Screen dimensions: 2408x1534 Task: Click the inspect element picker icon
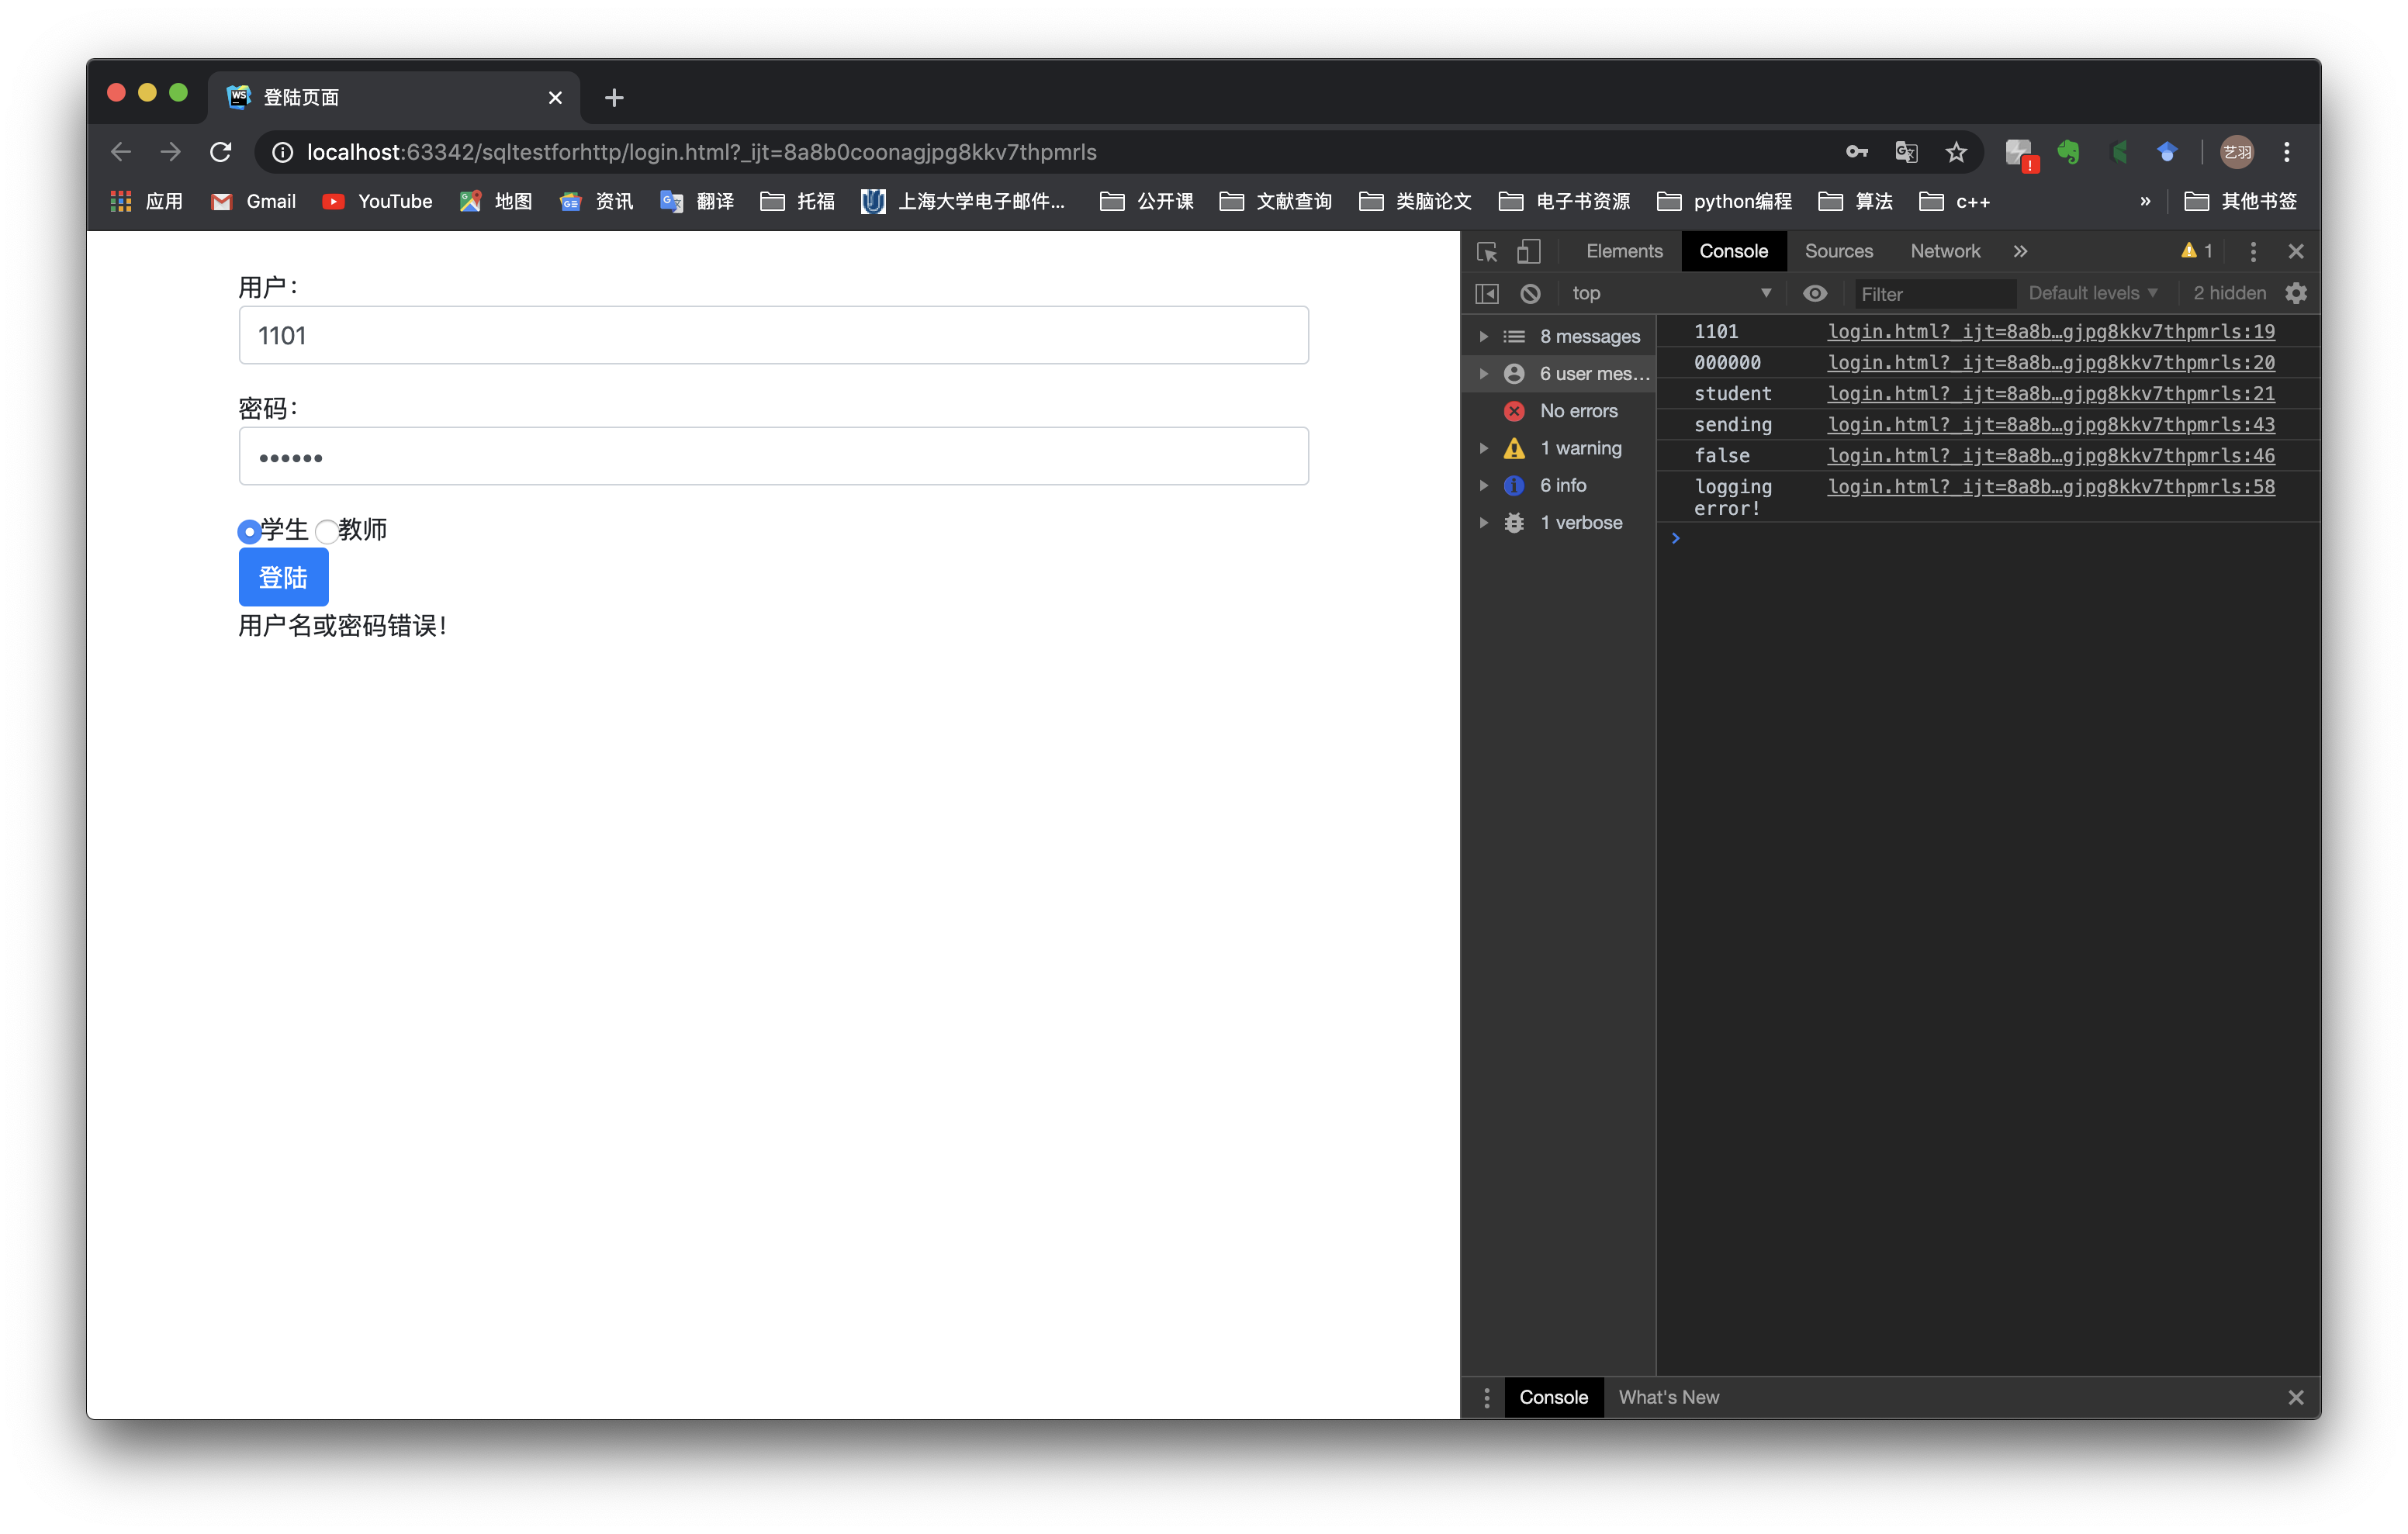coord(1487,252)
